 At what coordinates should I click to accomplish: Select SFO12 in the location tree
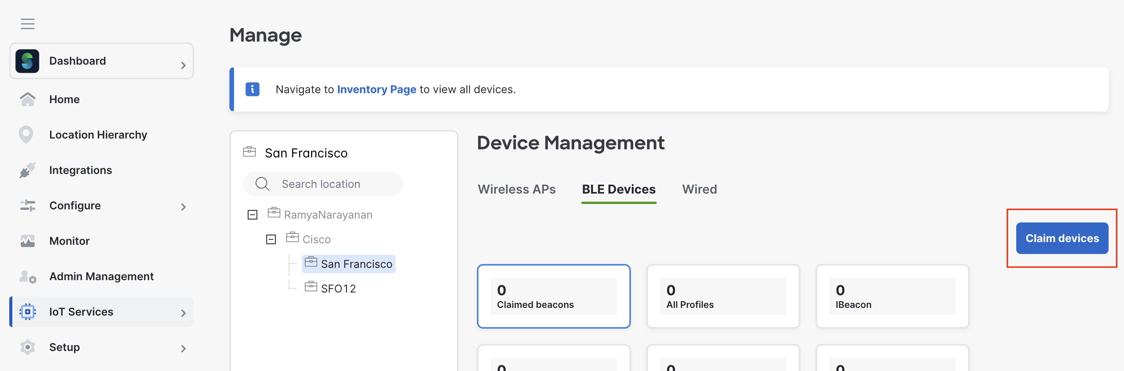(x=338, y=289)
